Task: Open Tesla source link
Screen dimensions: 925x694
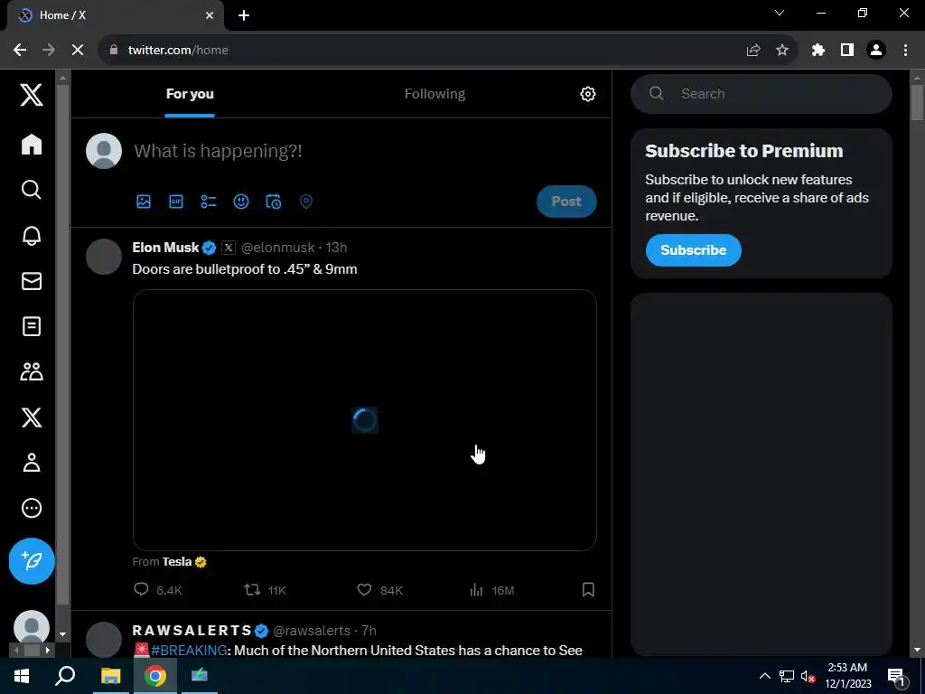Action: 177,562
